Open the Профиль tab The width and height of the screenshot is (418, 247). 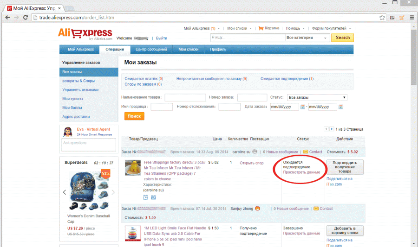point(218,50)
